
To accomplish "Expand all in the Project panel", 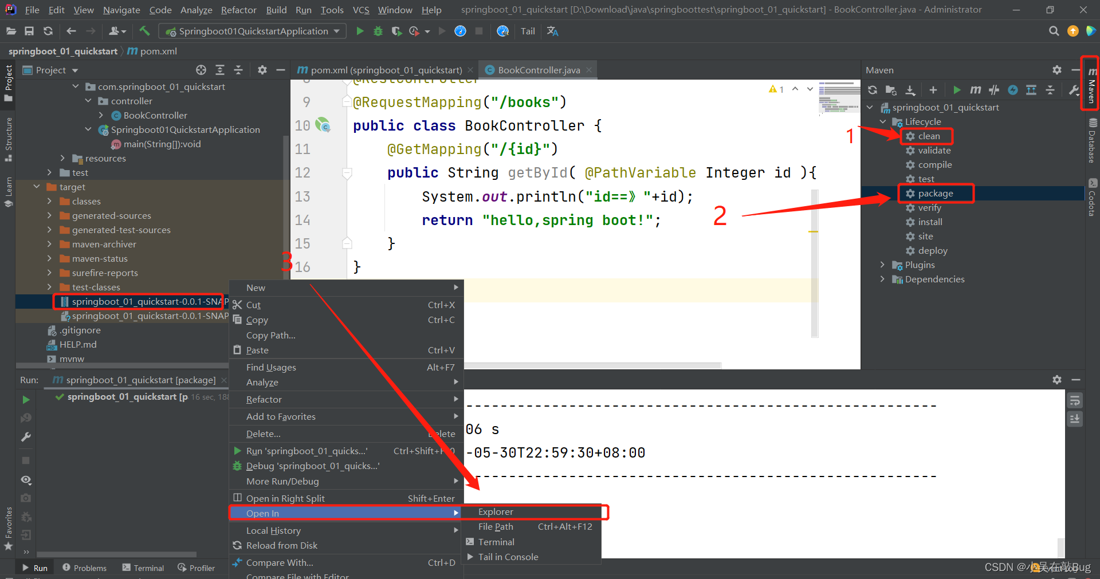I will tap(220, 70).
